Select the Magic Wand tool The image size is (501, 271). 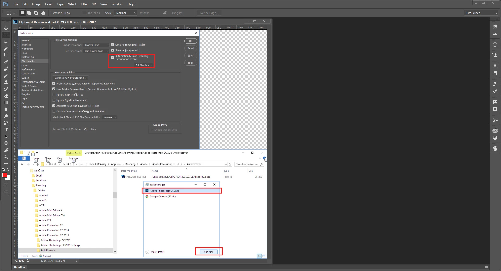tap(6, 48)
